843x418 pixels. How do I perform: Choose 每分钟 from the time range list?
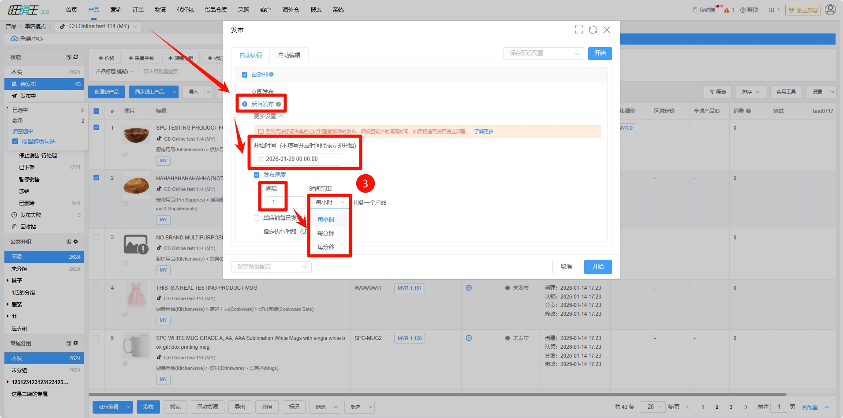pyautogui.click(x=326, y=233)
